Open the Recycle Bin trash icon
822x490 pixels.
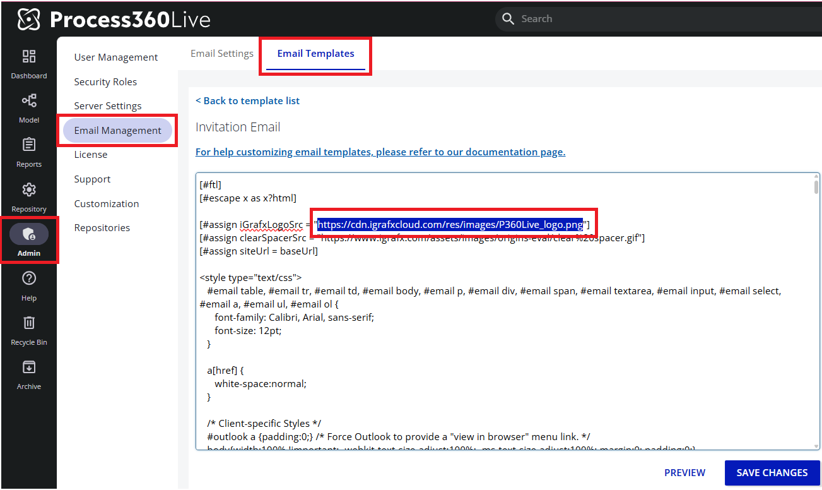point(29,323)
